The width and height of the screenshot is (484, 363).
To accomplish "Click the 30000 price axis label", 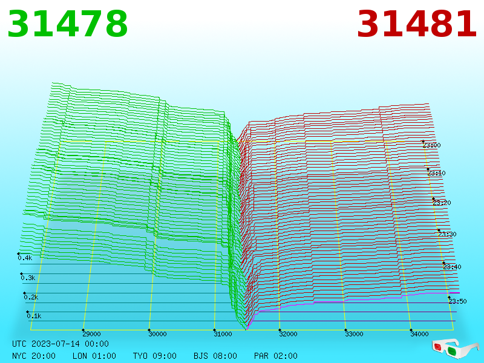I will tap(157, 334).
